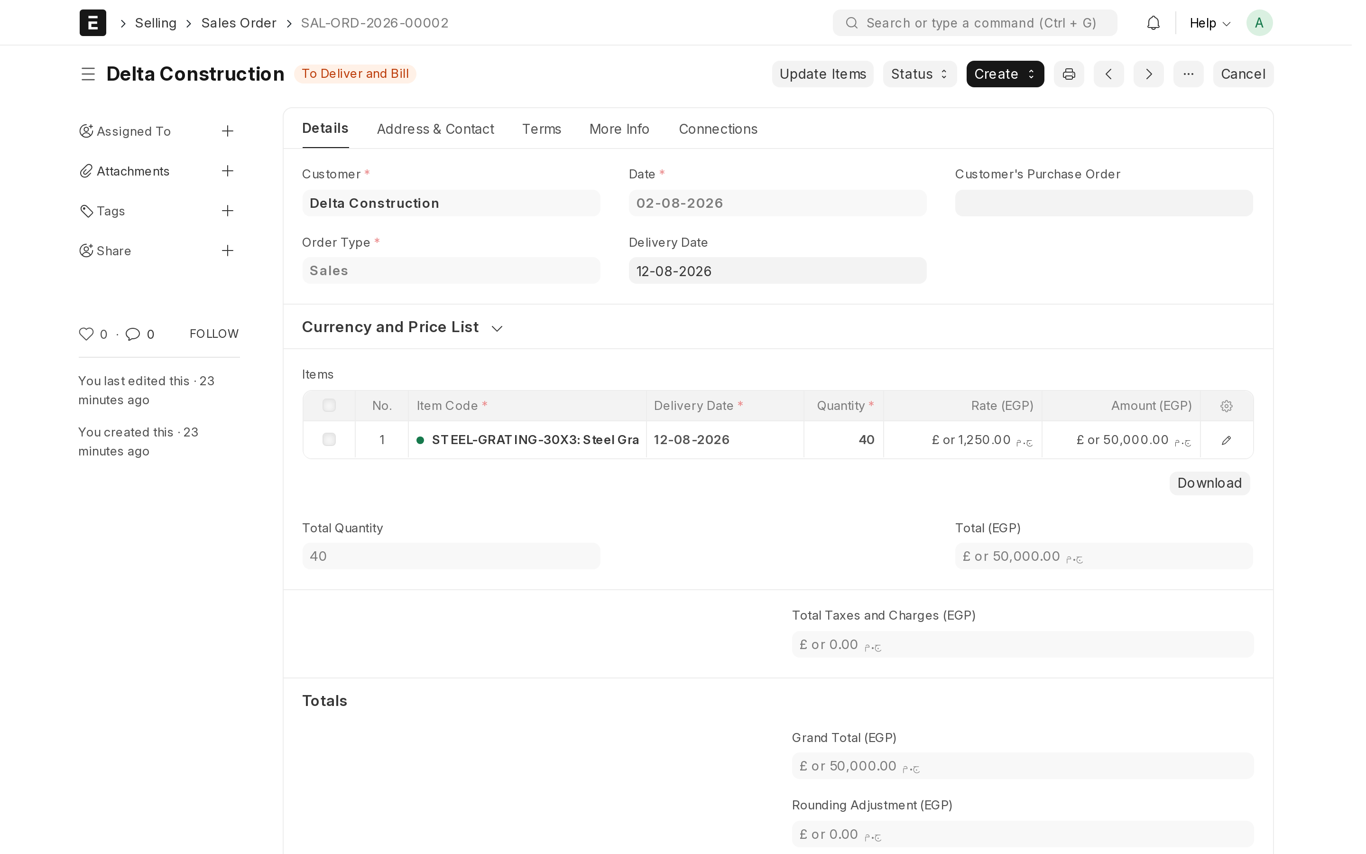Add an attachment with the plus icon
The image size is (1366, 854).
(x=227, y=171)
